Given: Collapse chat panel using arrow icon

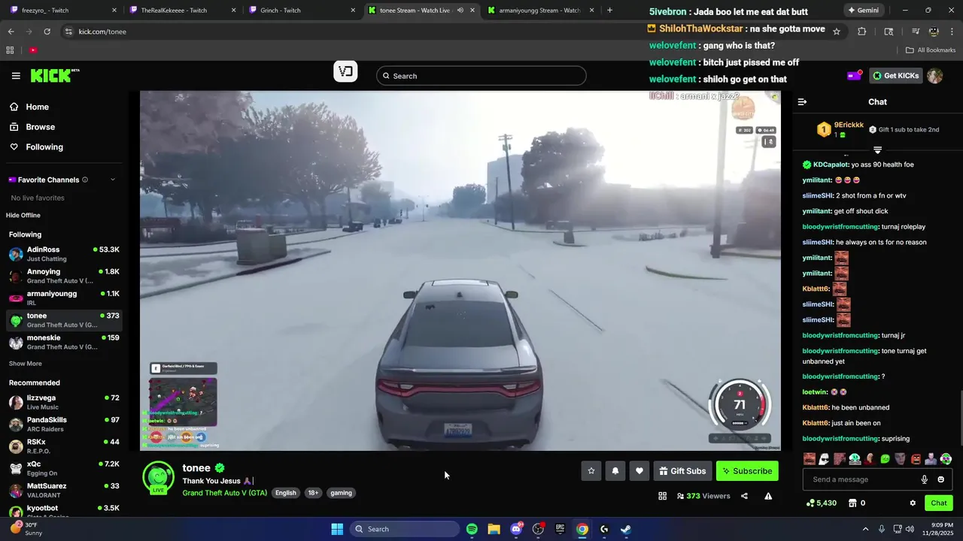Looking at the screenshot, I should pos(802,101).
